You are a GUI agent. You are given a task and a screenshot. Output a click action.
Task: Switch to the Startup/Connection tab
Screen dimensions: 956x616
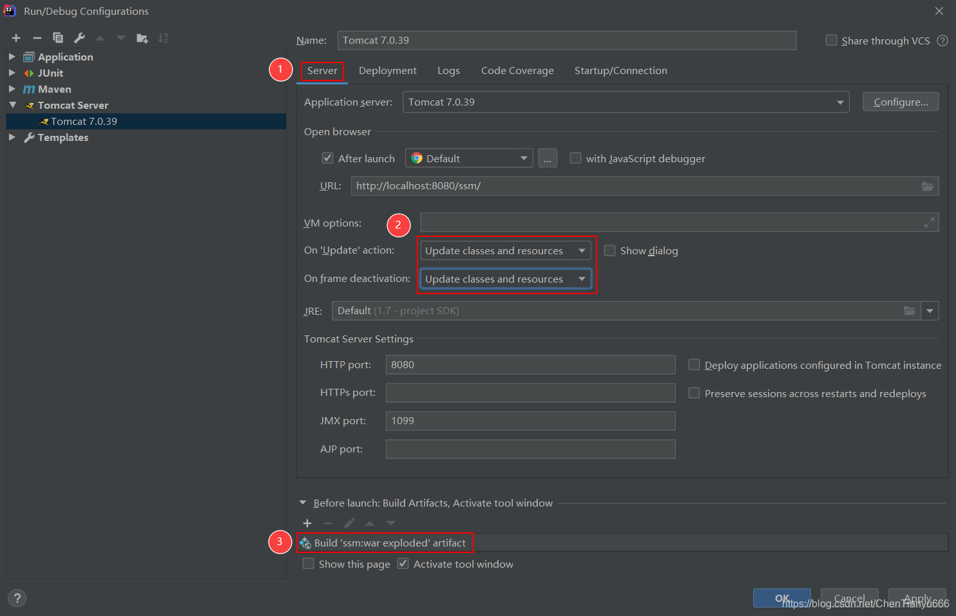coord(621,71)
